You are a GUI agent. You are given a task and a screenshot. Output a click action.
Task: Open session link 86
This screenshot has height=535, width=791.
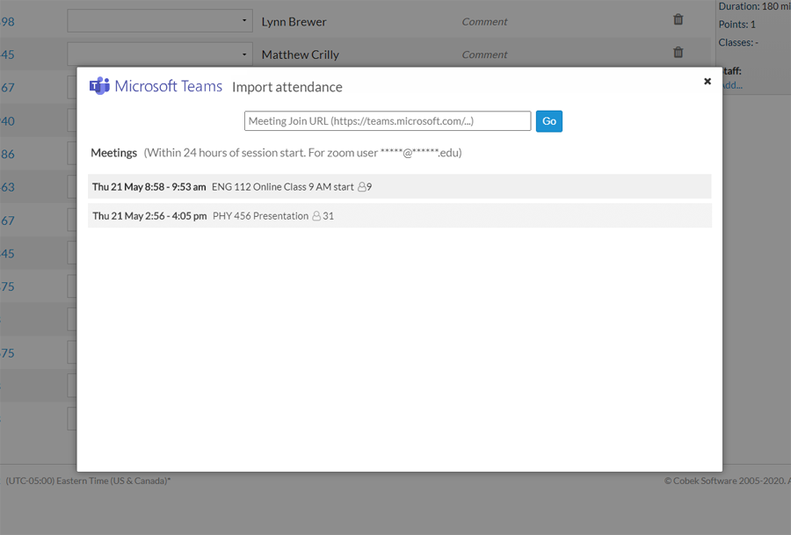pyautogui.click(x=8, y=154)
